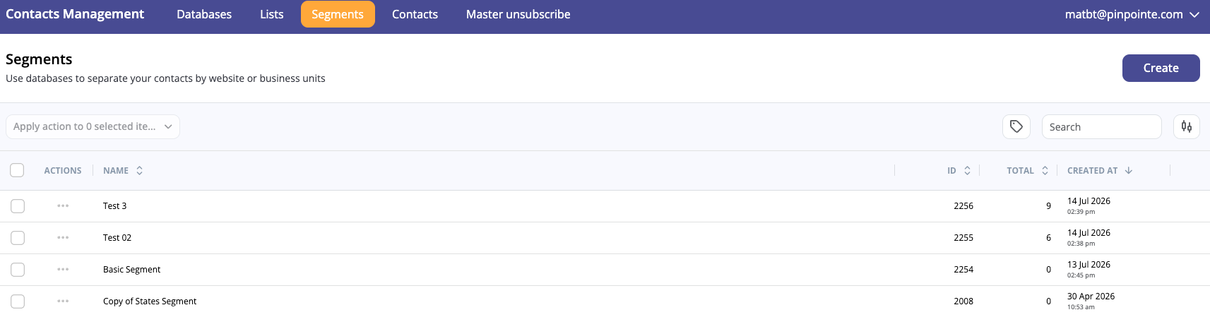
Task: Tick the checkbox for Basic Segment
Action: (18, 270)
